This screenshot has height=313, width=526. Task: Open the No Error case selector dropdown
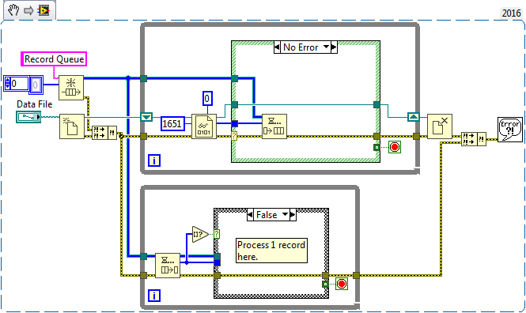[x=326, y=47]
